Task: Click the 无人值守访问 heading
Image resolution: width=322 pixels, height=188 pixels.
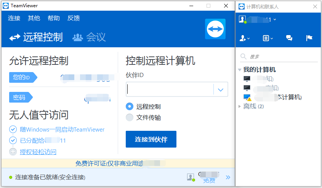Action: pyautogui.click(x=39, y=115)
